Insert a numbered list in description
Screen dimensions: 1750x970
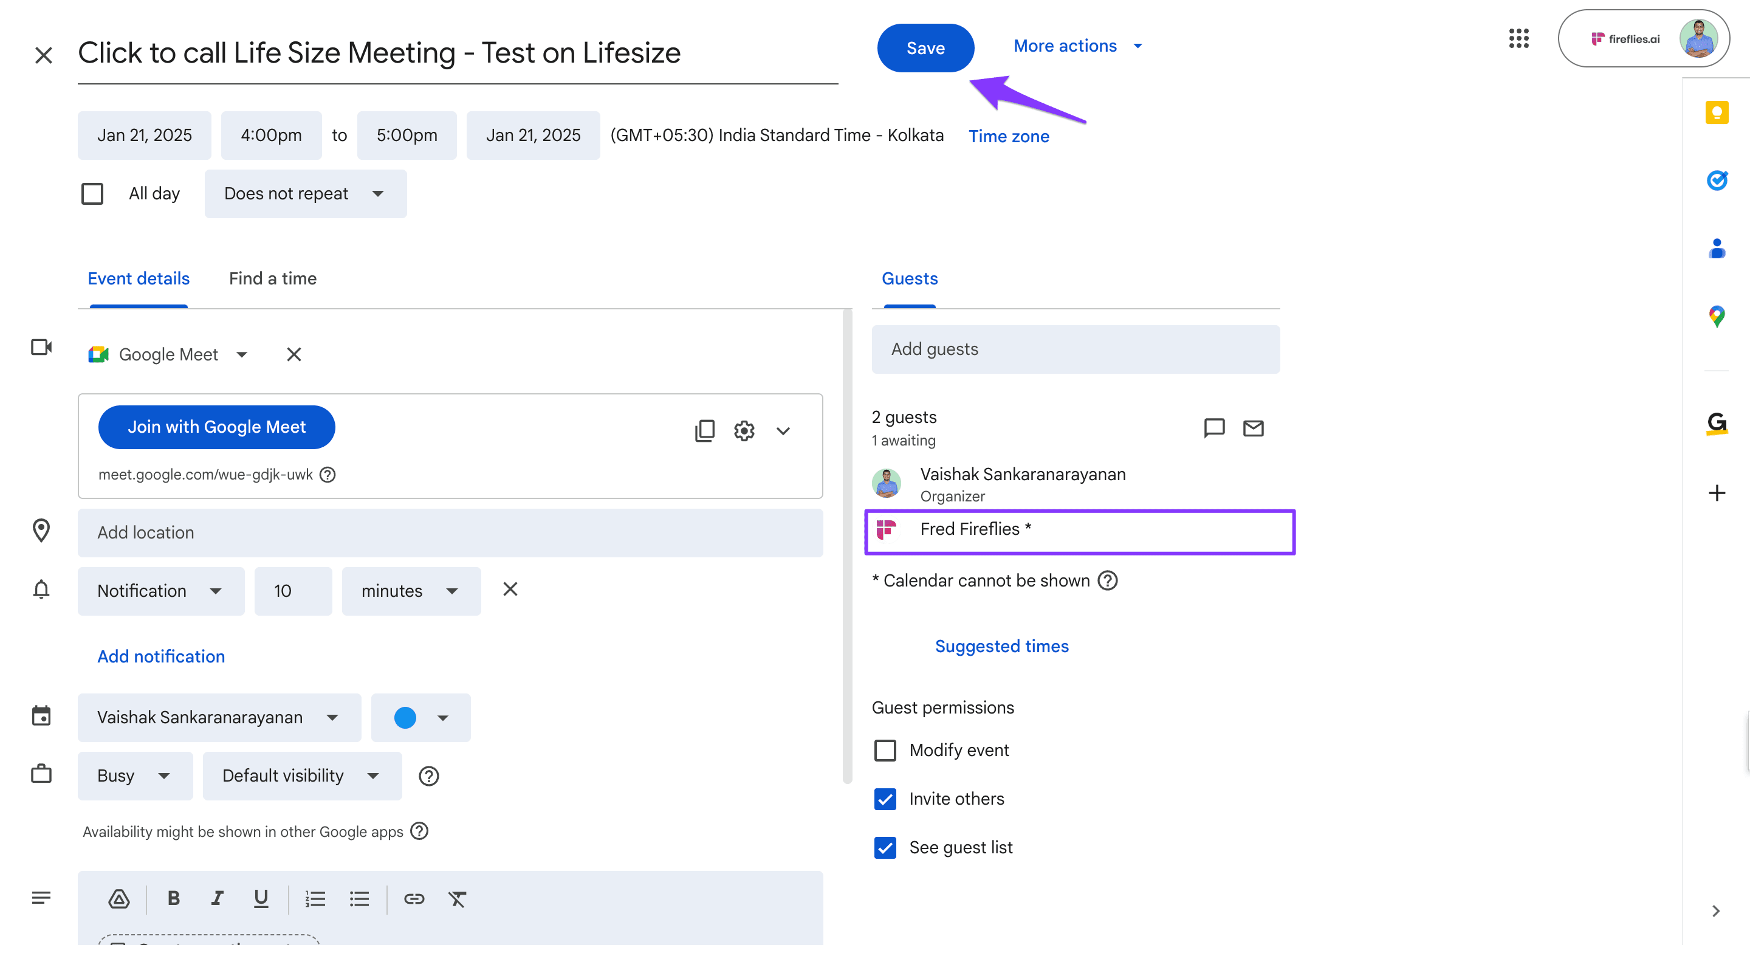tap(315, 899)
